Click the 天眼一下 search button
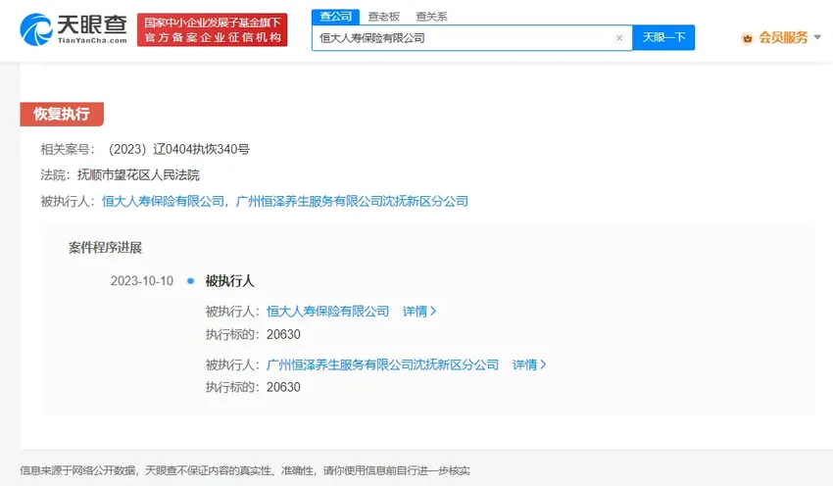 [x=663, y=37]
